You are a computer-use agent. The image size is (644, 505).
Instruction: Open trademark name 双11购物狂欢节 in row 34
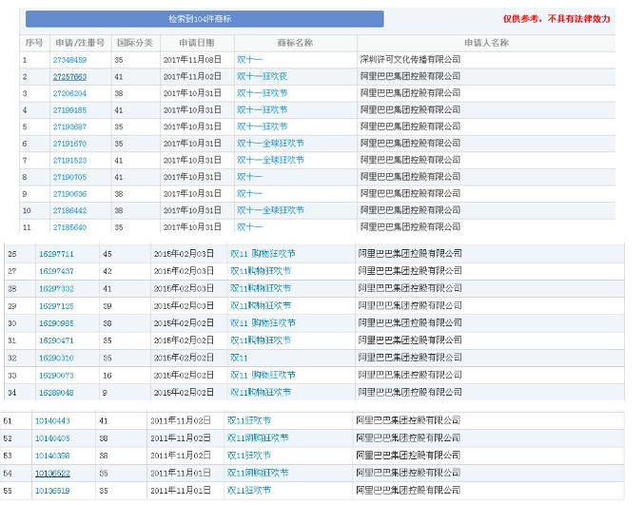click(261, 393)
